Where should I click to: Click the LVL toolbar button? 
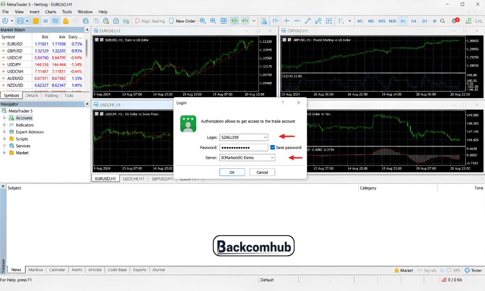point(478,21)
